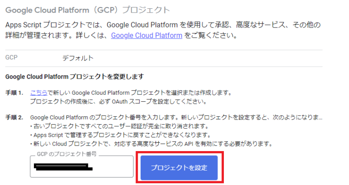Click the bold プロジェクトを変更します subheading
The height and width of the screenshot is (185, 349).
[74, 77]
